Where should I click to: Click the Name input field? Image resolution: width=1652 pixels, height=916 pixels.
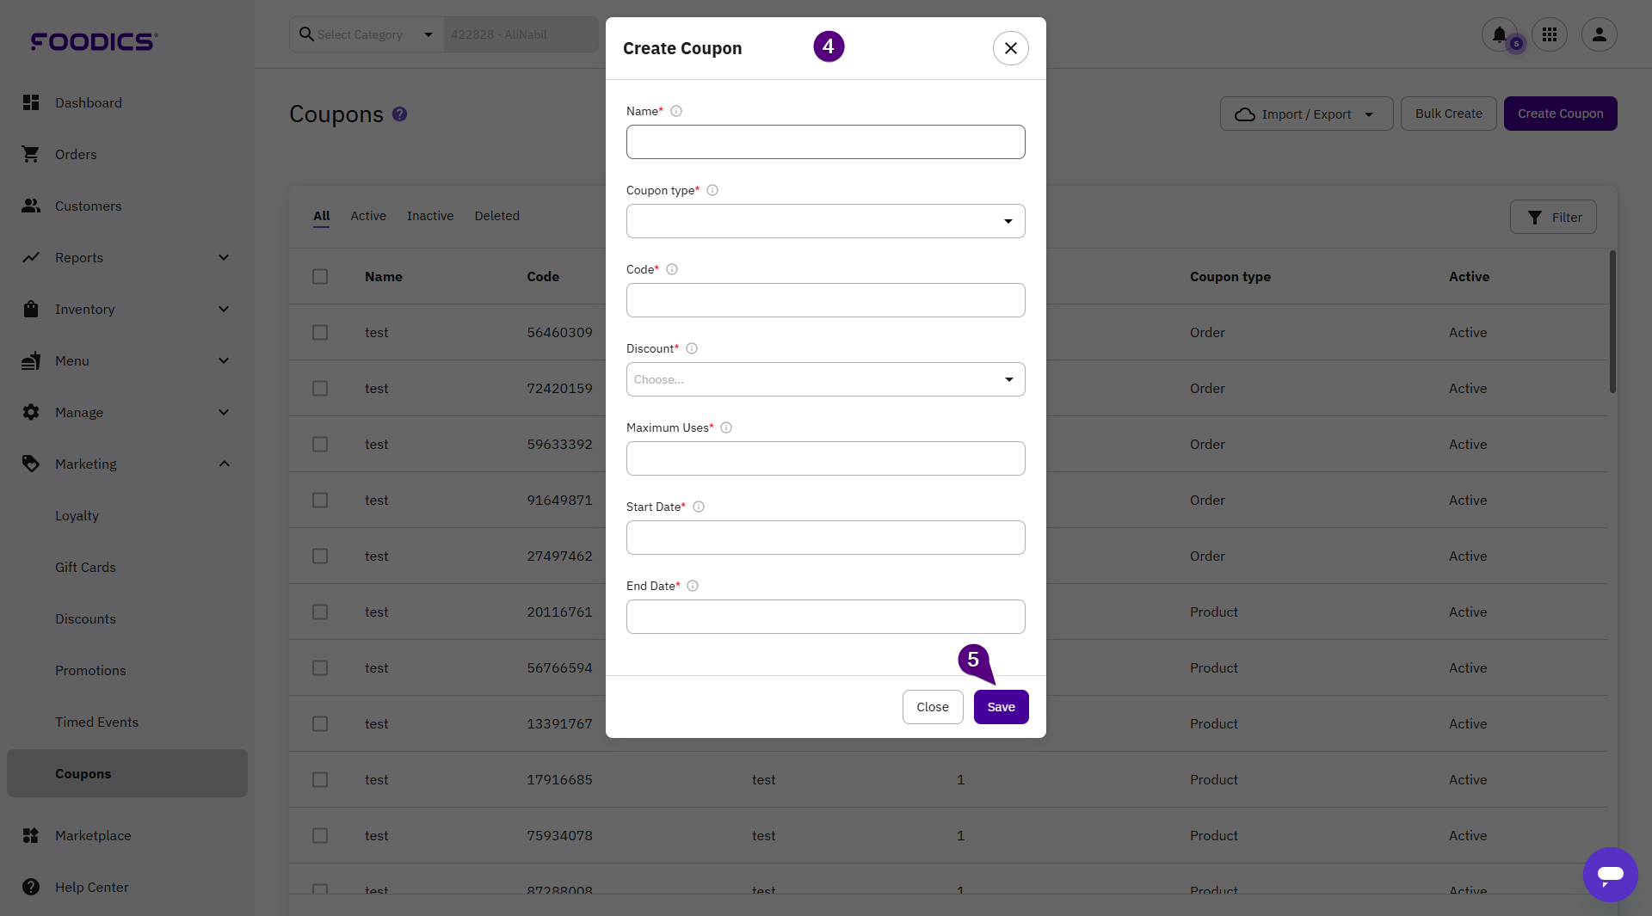click(825, 142)
